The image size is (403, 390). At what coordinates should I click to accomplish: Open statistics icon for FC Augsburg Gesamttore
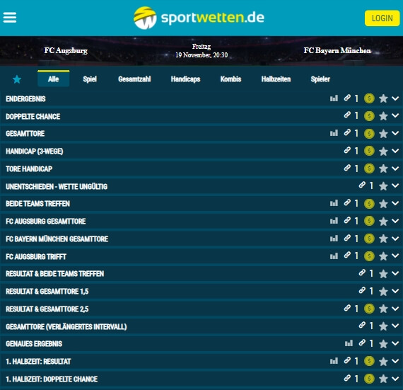(334, 221)
